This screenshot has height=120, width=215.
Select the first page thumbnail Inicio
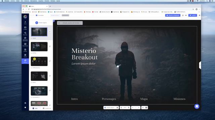(x=39, y=32)
